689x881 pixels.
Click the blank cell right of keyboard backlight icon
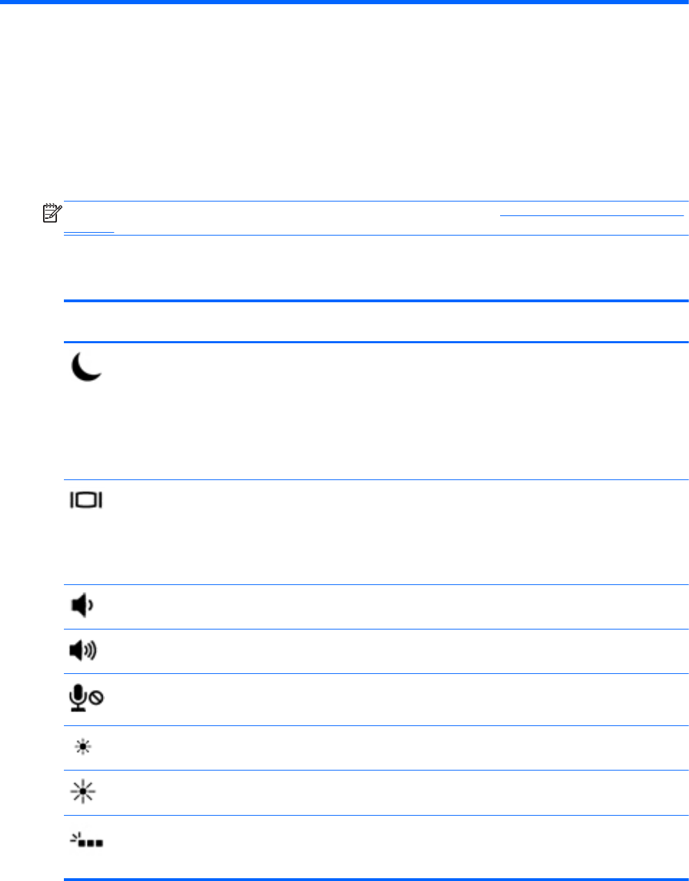pos(396,846)
